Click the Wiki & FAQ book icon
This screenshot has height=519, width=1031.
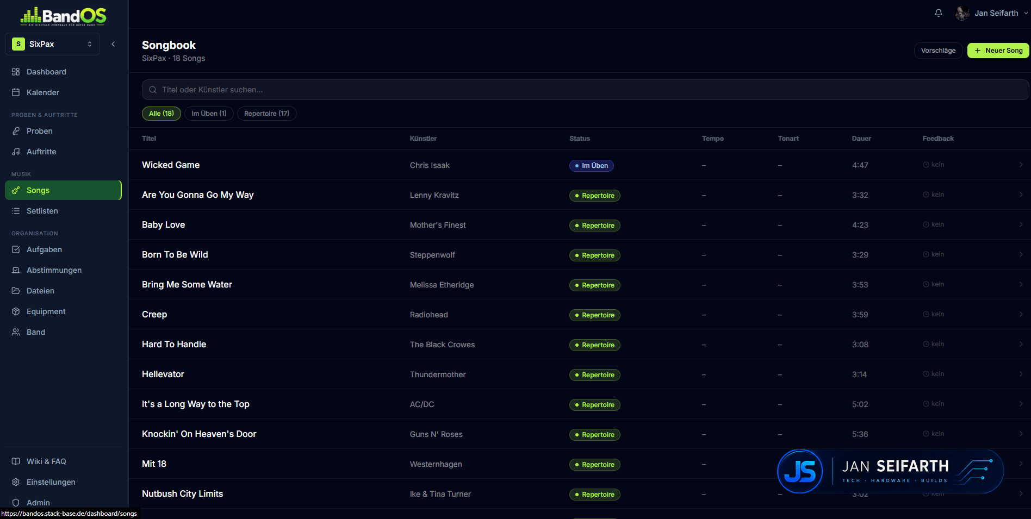point(16,461)
